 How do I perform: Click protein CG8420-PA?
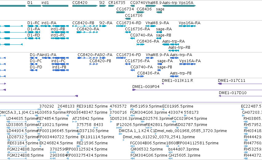tap(89, 55)
